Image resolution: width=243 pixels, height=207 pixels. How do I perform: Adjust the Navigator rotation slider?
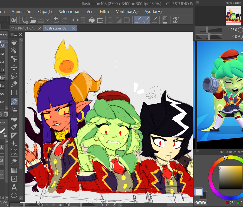pyautogui.click(x=209, y=37)
